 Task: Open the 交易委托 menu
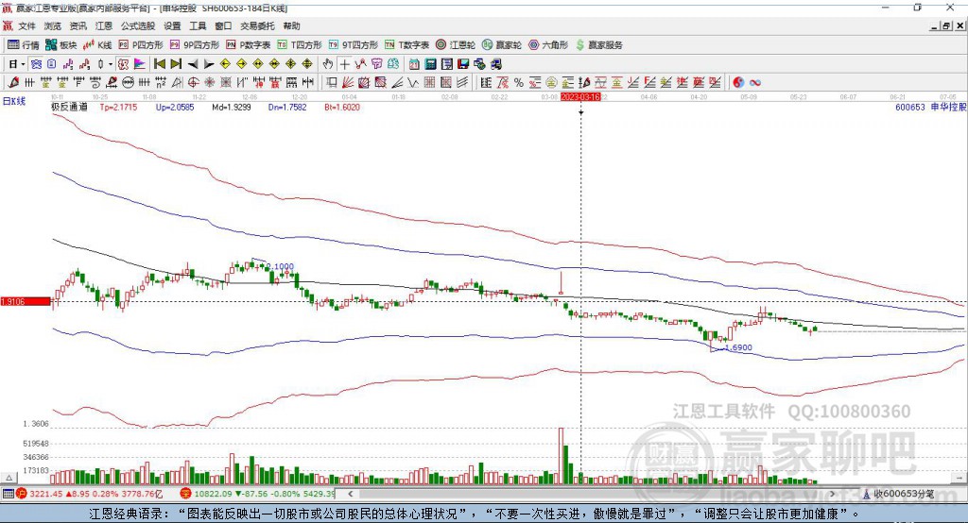click(x=257, y=25)
